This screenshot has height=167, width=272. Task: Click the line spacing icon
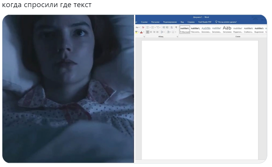point(162,32)
